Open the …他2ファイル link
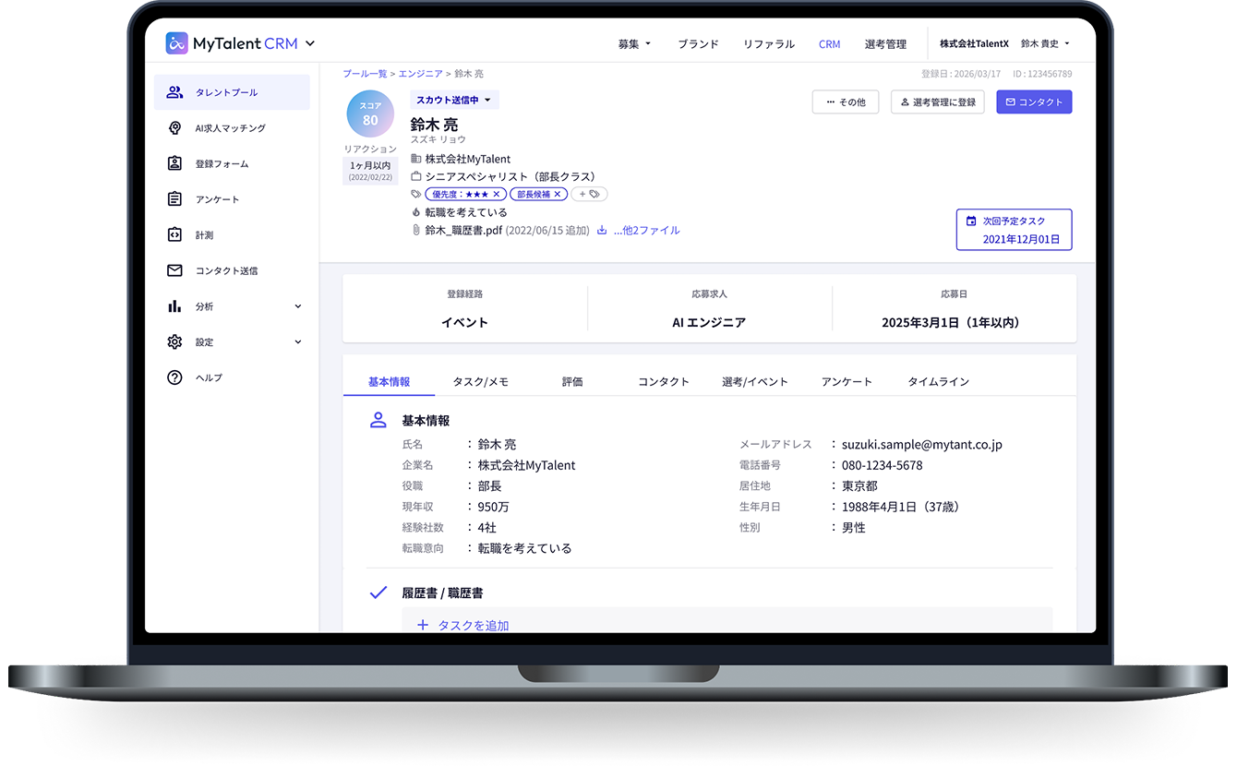This screenshot has height=766, width=1237. tap(646, 231)
